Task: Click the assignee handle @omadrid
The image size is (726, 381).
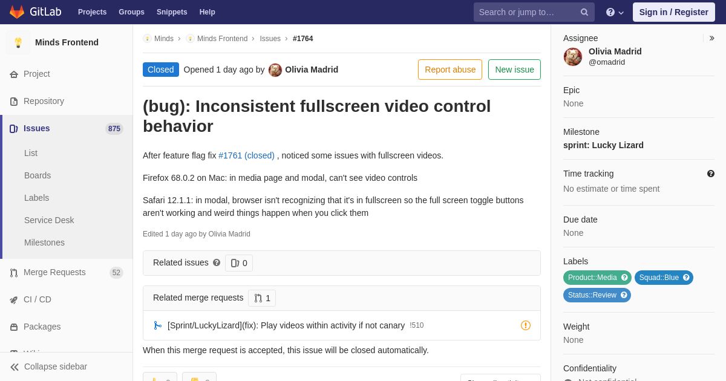Action: 607,62
